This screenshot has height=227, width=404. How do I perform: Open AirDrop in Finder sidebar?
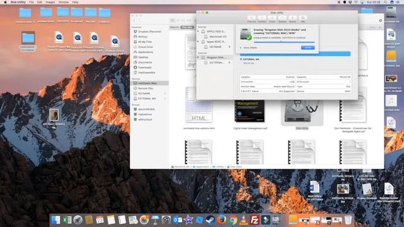[141, 37]
